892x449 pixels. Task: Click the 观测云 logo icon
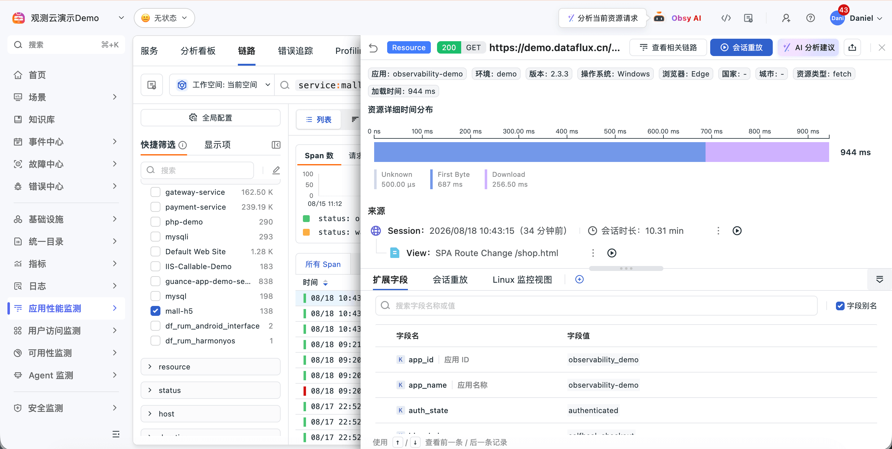click(x=18, y=18)
